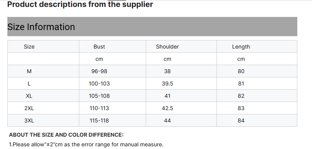Click the error range note text
Image resolution: width=312 pixels, height=149 pixels.
point(86,144)
